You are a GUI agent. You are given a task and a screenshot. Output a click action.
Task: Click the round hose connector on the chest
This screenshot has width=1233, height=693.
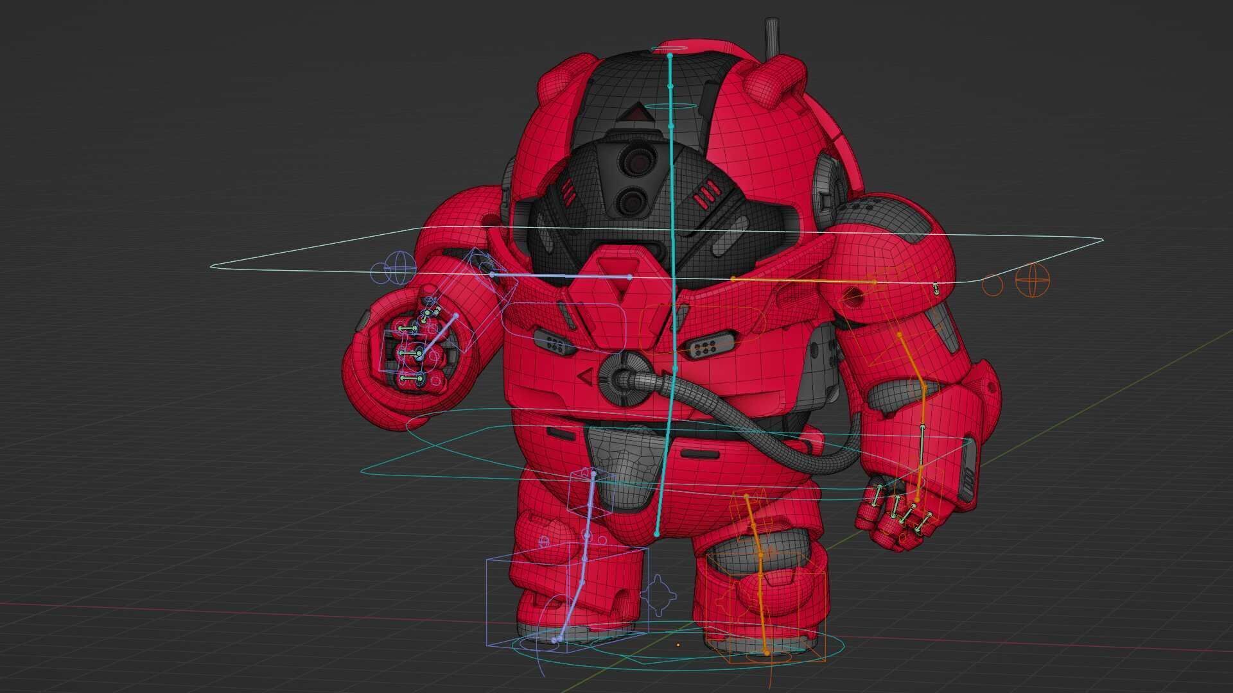[624, 379]
